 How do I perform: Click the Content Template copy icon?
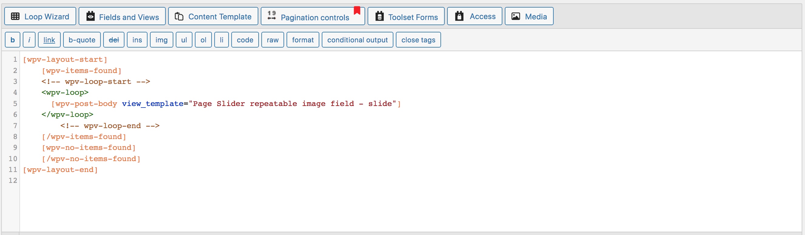click(179, 16)
